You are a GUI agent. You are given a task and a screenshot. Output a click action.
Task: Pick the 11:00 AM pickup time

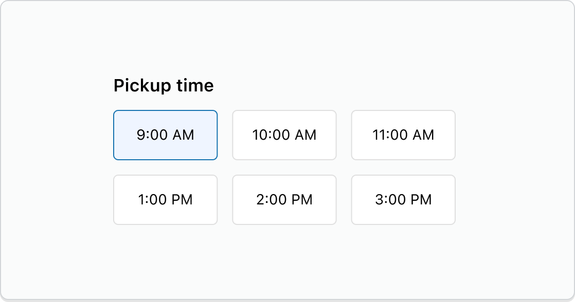[x=403, y=135]
